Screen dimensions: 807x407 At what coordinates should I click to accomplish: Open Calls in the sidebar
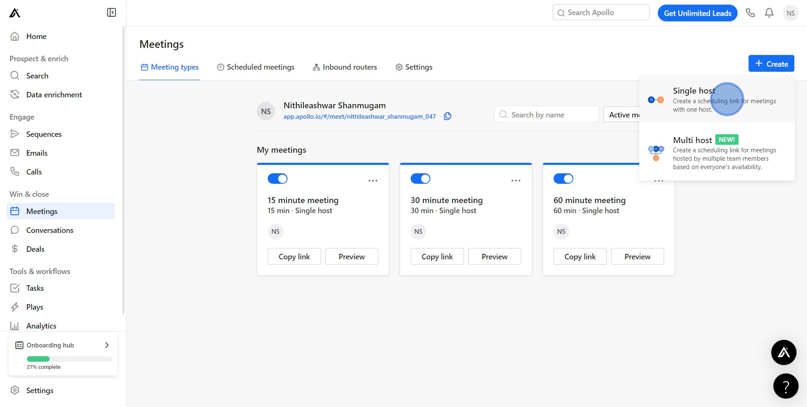[61, 172]
